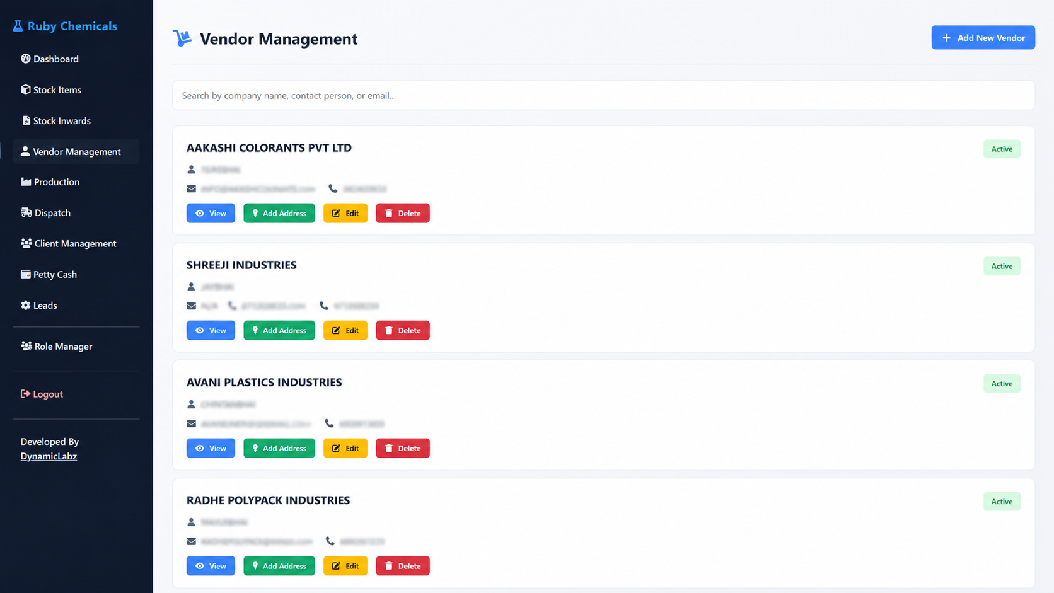1054x593 pixels.
Task: Click the Petty Cash wallet icon
Action: [26, 274]
